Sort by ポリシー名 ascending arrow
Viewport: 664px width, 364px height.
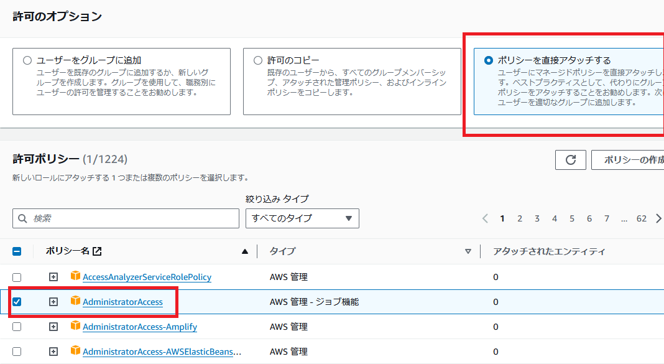[x=245, y=251]
